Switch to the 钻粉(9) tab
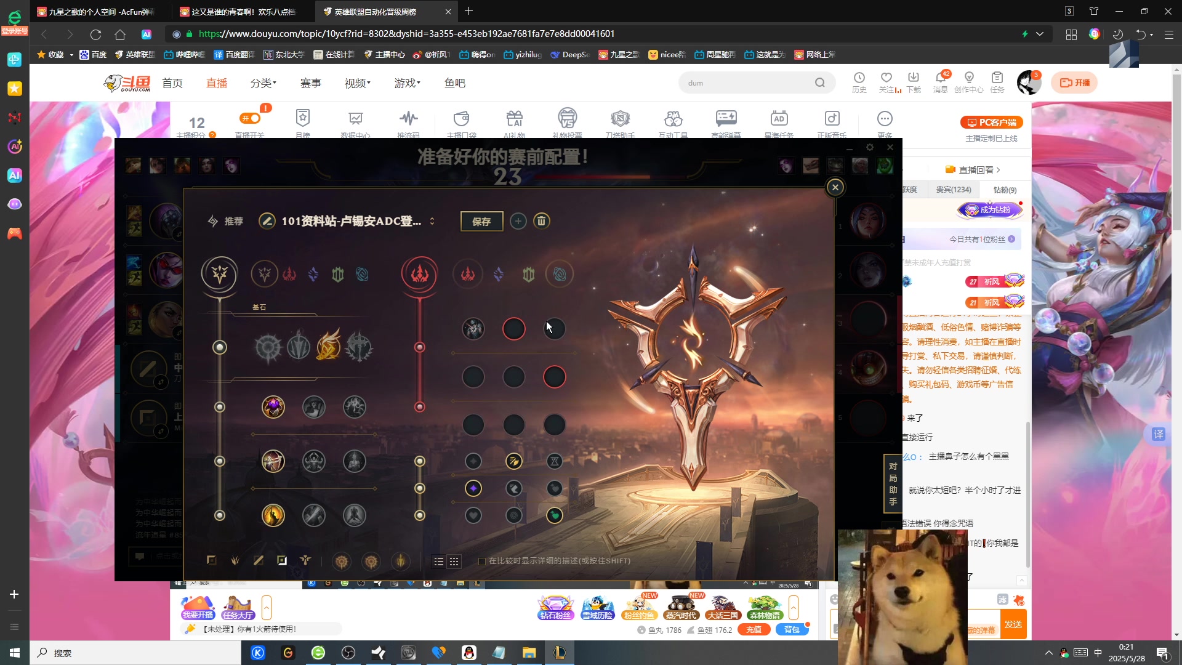 (x=1005, y=190)
